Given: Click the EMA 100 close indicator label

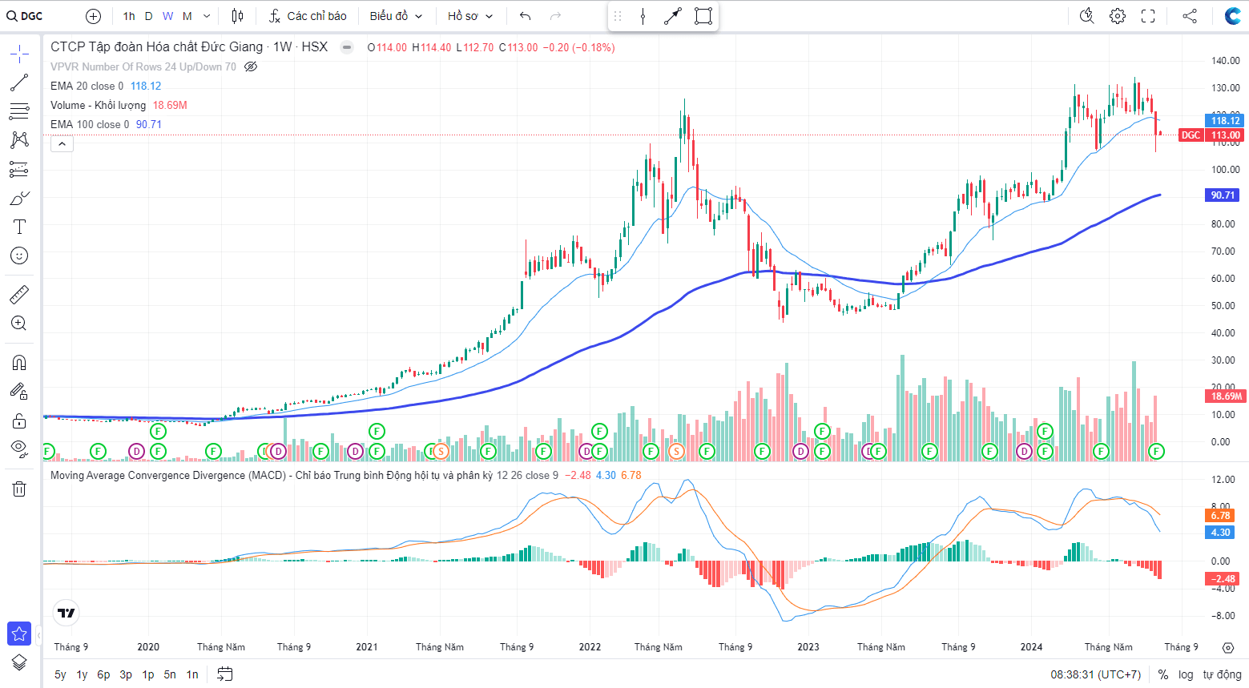Looking at the screenshot, I should (x=90, y=124).
